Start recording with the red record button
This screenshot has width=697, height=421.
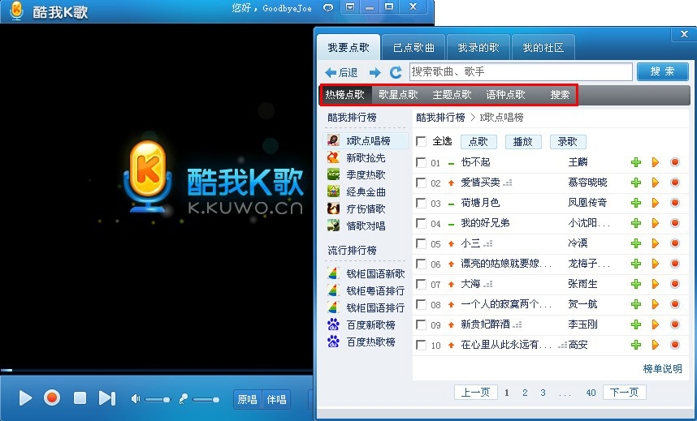52,397
